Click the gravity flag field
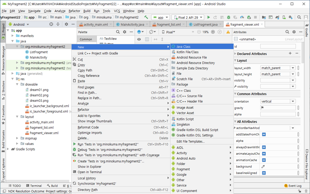310x194 pixels. 278,108
